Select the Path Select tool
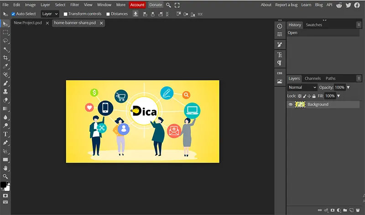The width and height of the screenshot is (365, 215). [5, 152]
